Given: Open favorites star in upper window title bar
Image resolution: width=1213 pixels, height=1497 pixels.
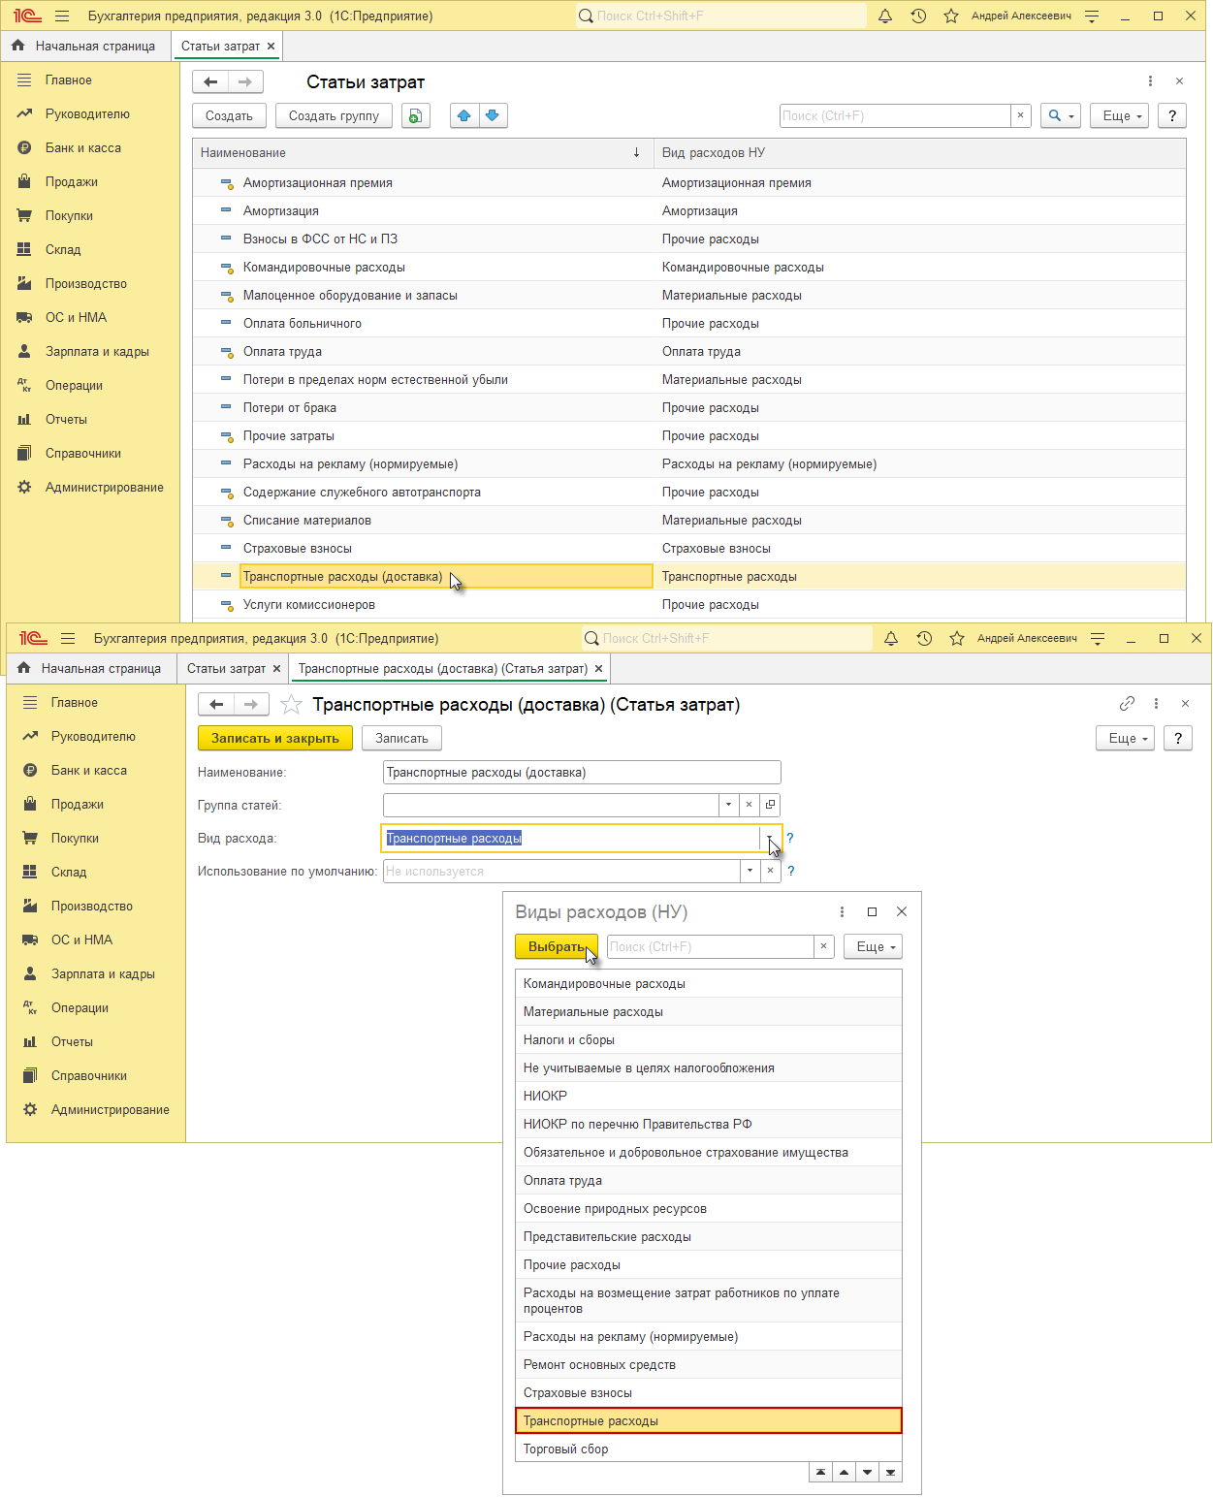Looking at the screenshot, I should [951, 16].
